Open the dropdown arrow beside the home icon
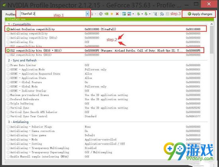This screenshot has width=219, height=167. click(x=96, y=14)
